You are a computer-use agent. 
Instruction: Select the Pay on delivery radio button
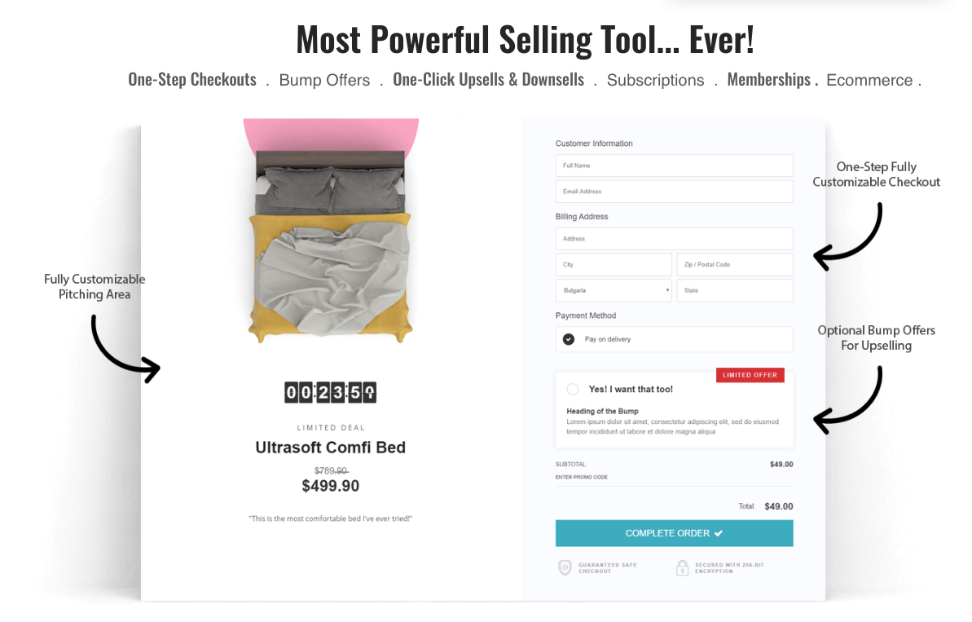569,339
